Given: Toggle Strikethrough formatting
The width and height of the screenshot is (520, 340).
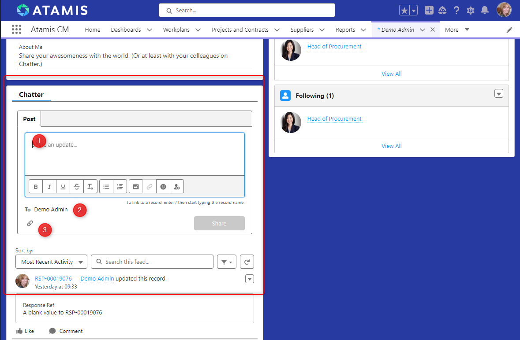Looking at the screenshot, I should [77, 187].
